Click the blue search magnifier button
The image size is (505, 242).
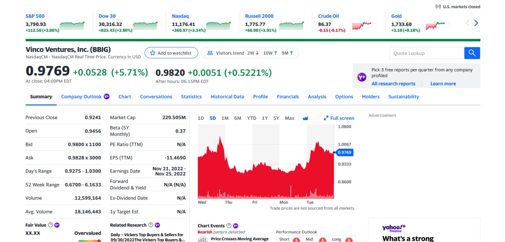(472, 53)
